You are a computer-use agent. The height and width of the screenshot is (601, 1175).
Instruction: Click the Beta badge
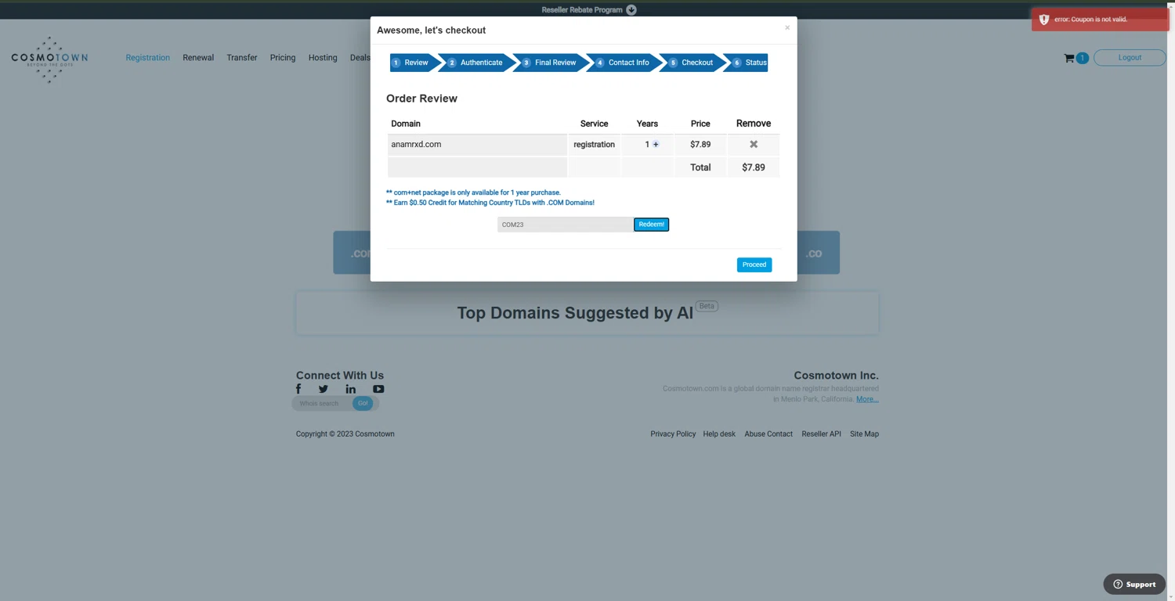(707, 306)
